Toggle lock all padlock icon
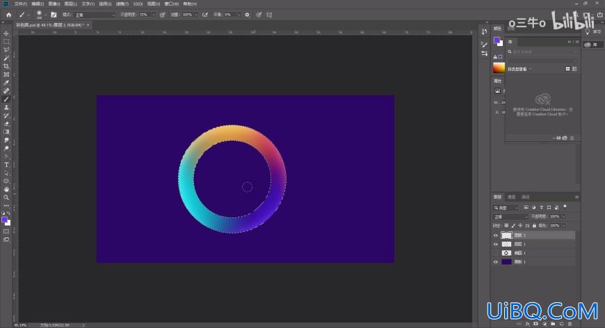The height and width of the screenshot is (328, 605). point(534,226)
